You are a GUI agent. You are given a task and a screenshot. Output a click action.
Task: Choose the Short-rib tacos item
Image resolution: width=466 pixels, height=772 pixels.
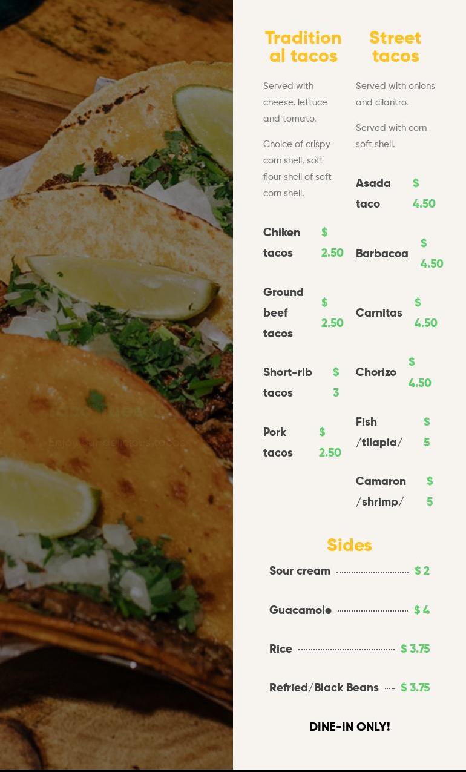point(287,383)
